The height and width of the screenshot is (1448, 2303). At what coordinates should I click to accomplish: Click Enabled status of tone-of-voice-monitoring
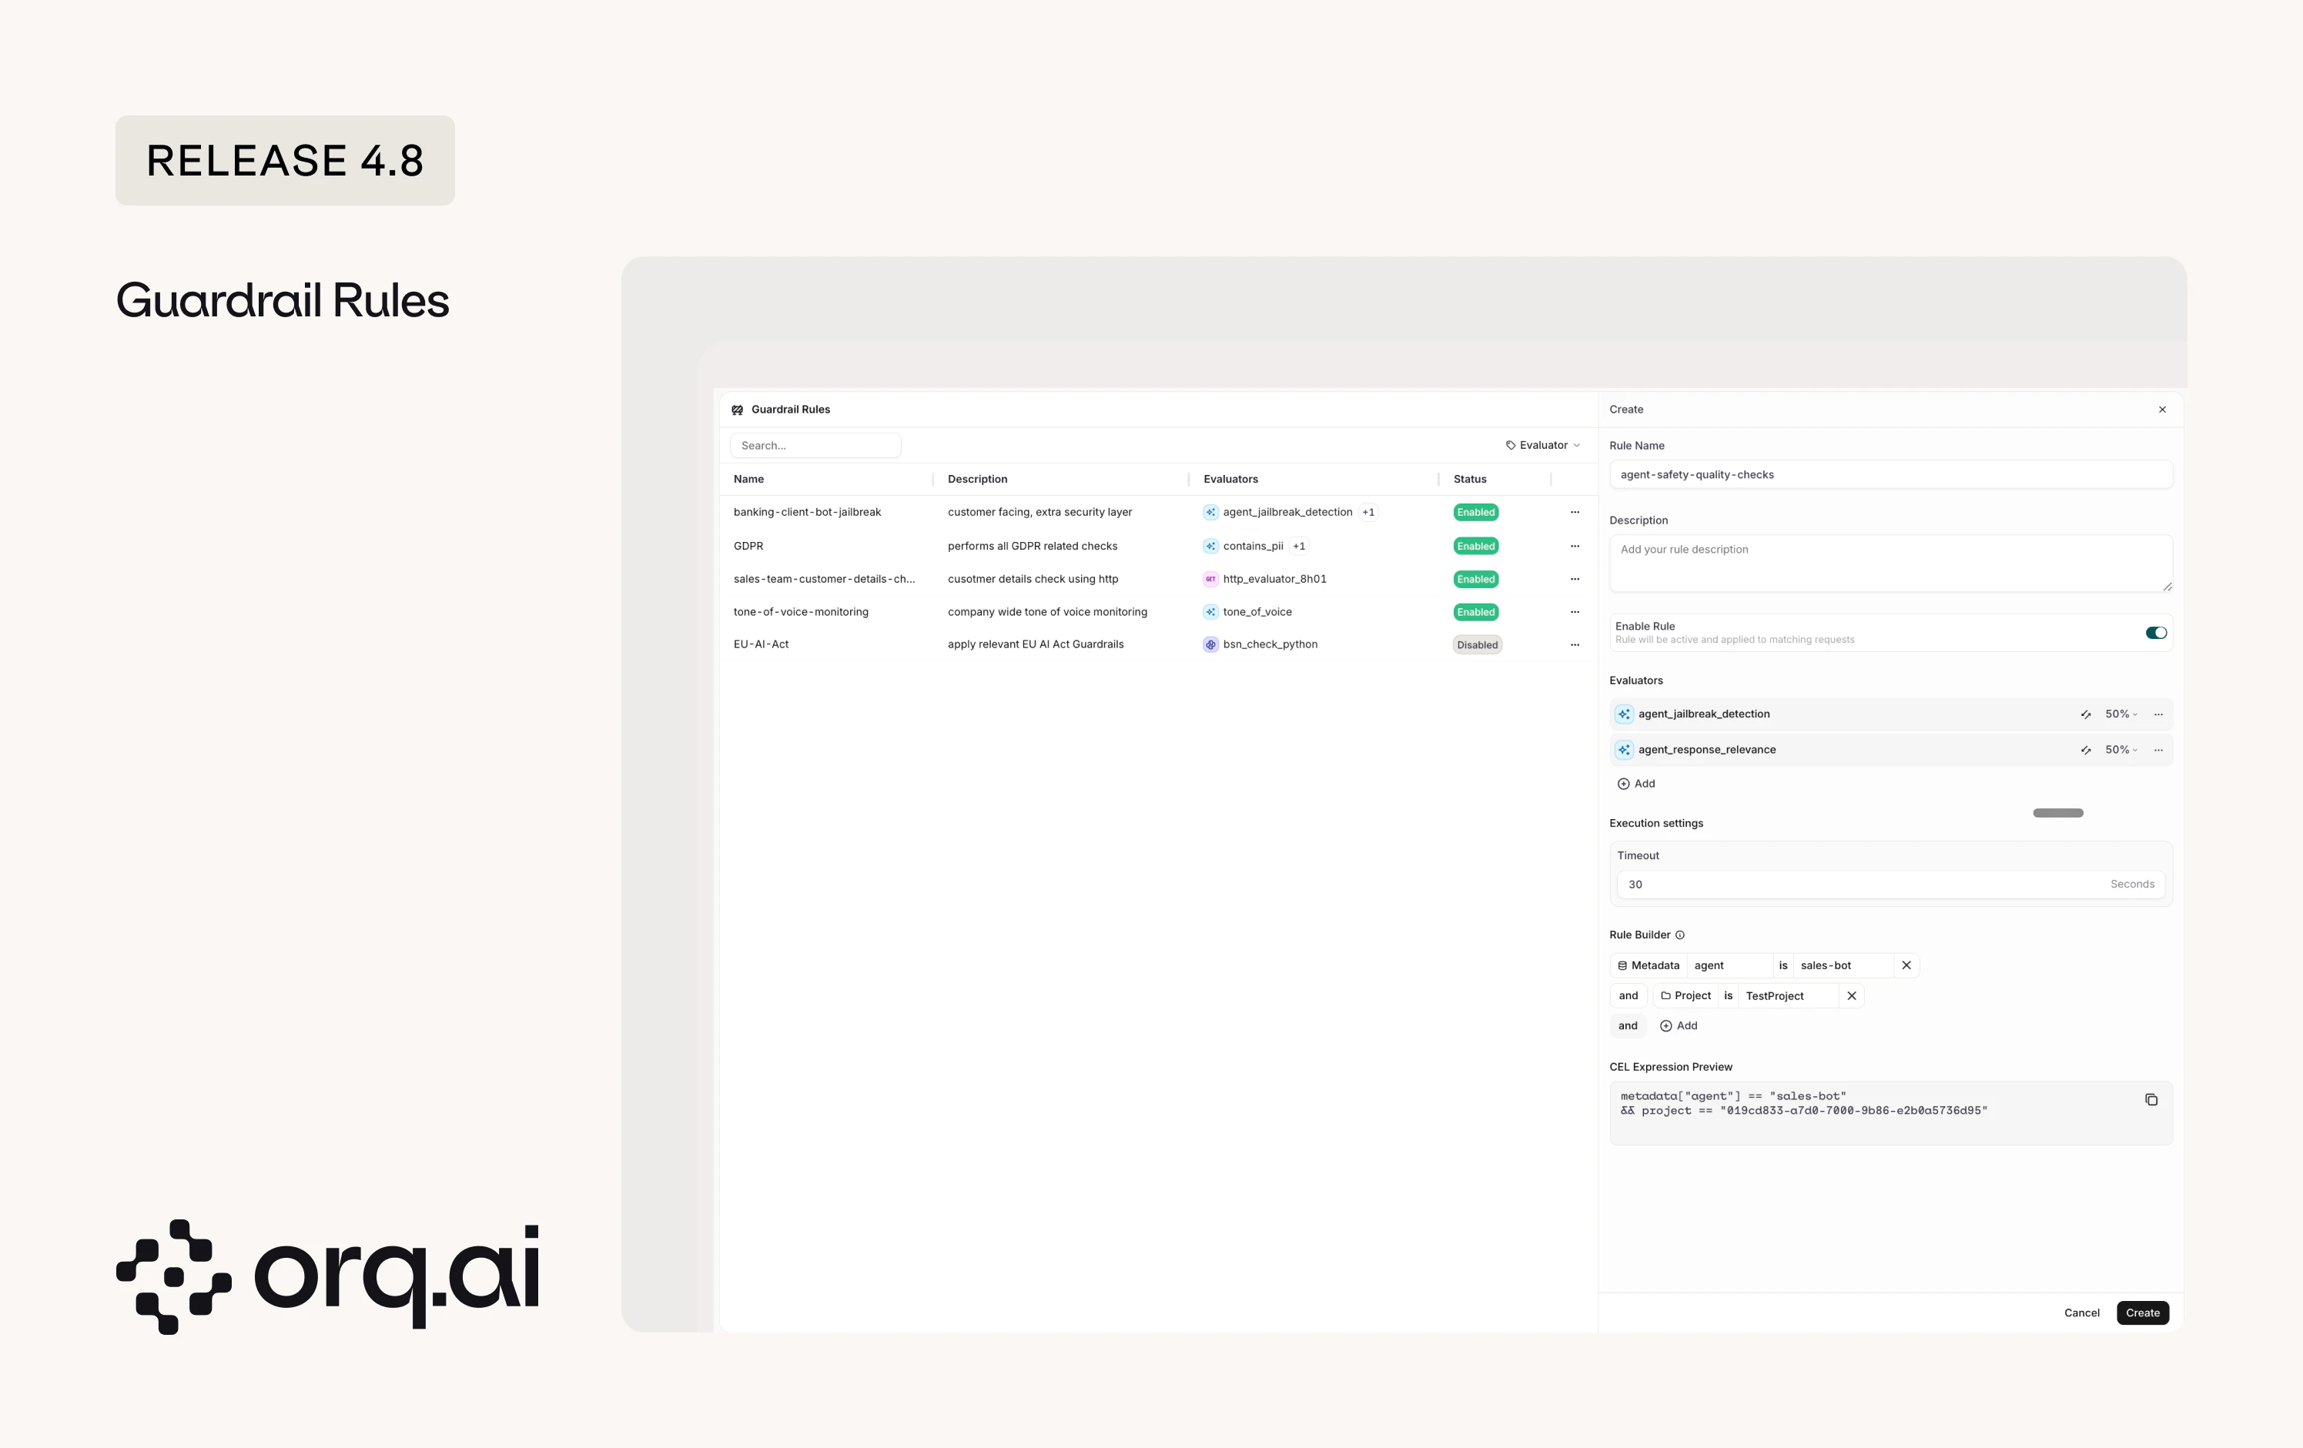coord(1476,612)
